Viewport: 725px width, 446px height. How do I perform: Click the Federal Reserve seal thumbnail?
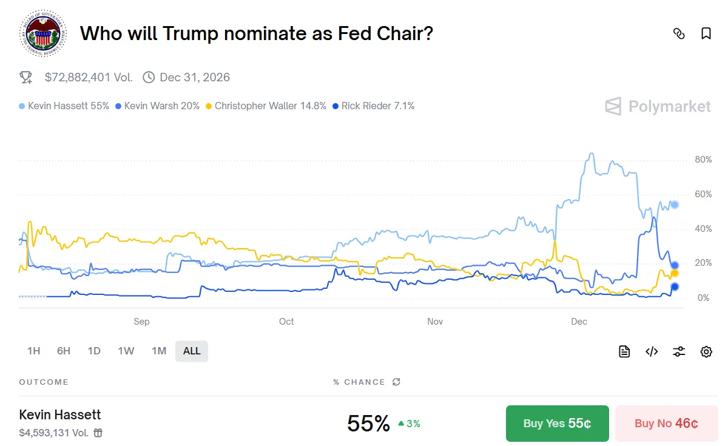(x=41, y=34)
